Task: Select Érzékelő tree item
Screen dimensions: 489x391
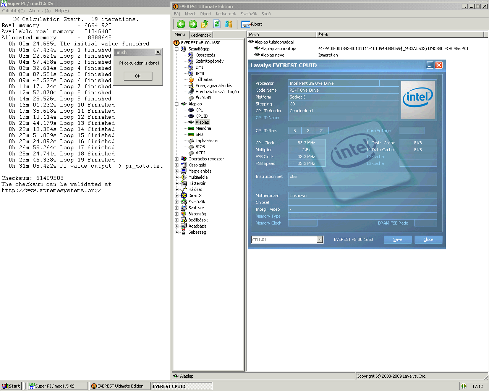Action: (x=203, y=98)
